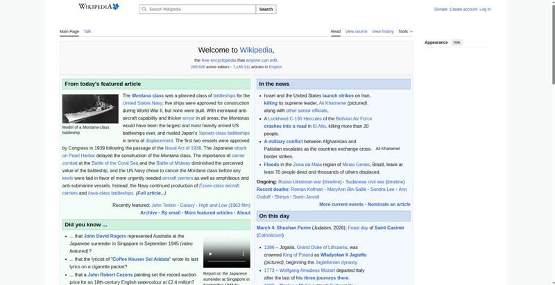Viewport: 555px width, 285px height.
Task: Click the Montana-class battleship image
Action: 90,109
